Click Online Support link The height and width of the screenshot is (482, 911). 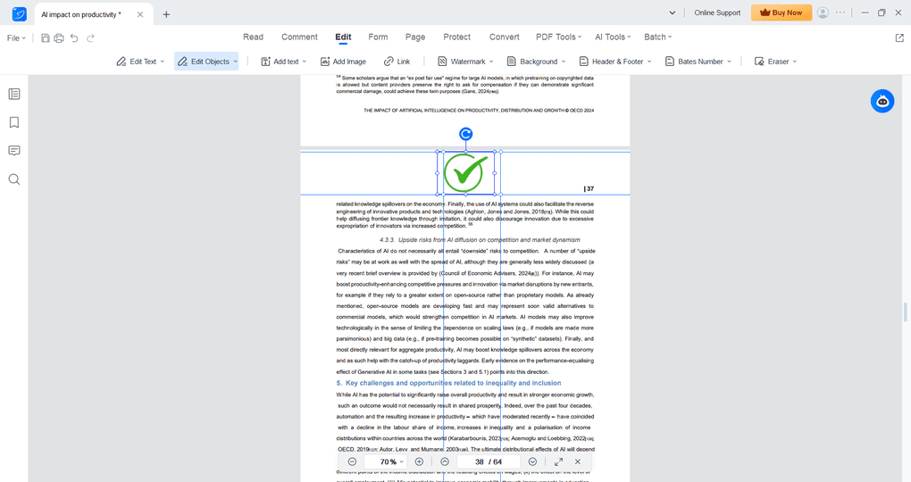point(717,12)
